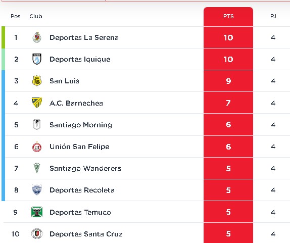Click the Unión San Felipe round badge

pyautogui.click(x=37, y=147)
